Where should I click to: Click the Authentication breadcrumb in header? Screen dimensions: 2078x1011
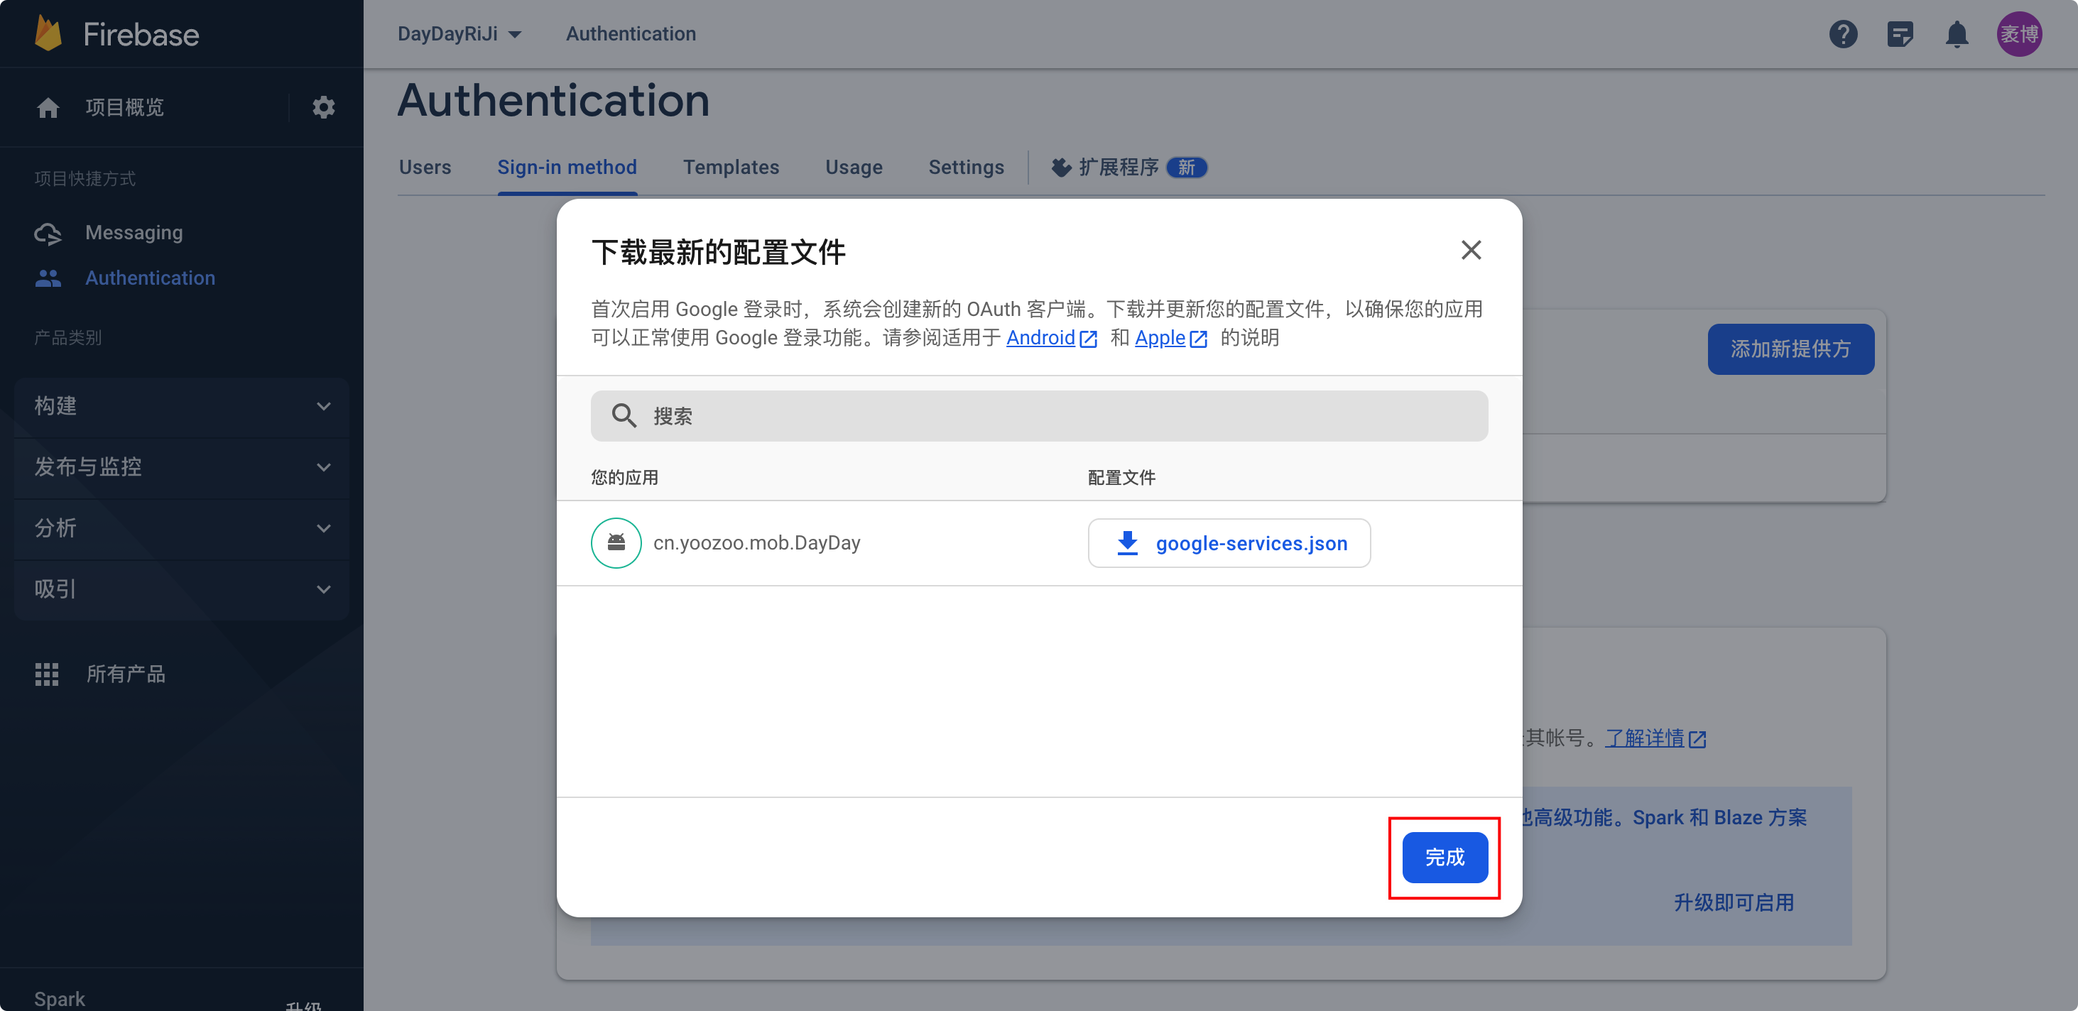(x=630, y=34)
